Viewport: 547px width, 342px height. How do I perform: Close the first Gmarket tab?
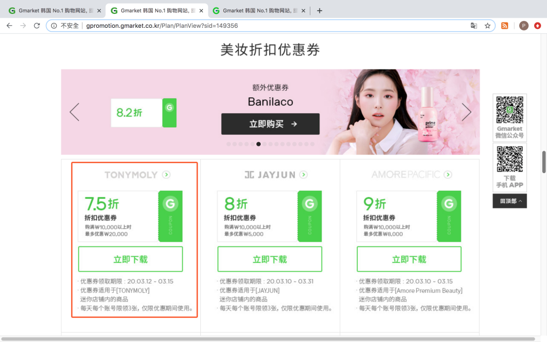point(99,11)
